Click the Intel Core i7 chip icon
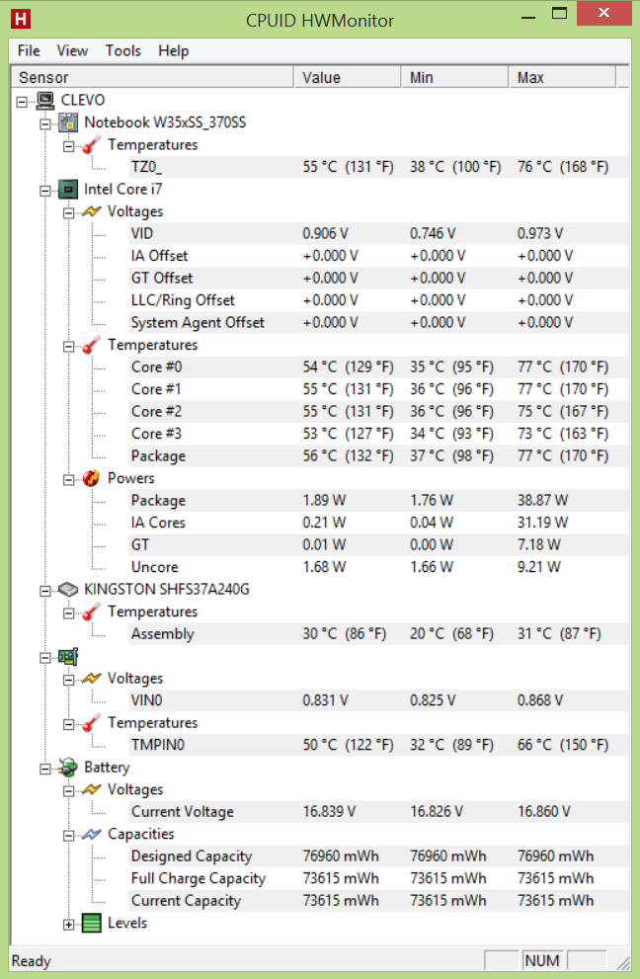Screen dimensions: 640x979 coord(68,190)
